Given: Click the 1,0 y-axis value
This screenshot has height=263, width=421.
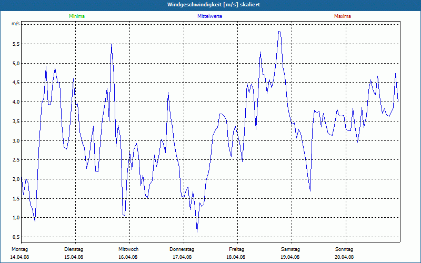Looking at the screenshot, I should tap(16, 218).
